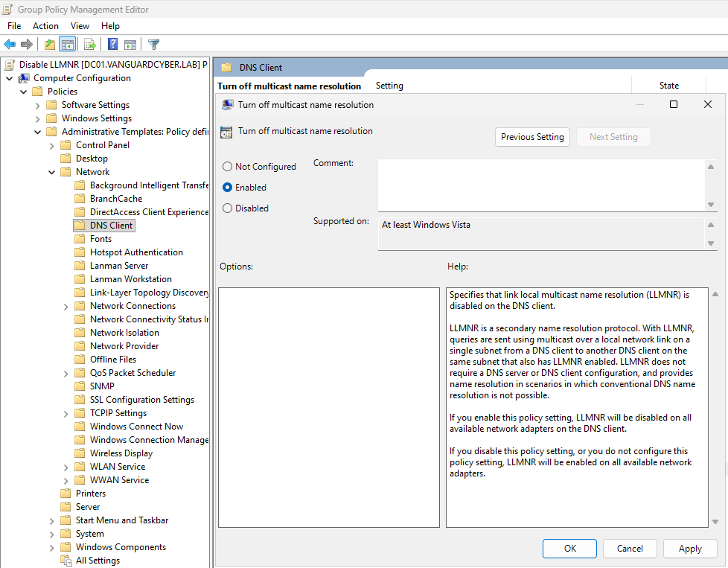Image resolution: width=728 pixels, height=568 pixels.
Task: Click the BranchCache folder icon
Action: pos(80,198)
